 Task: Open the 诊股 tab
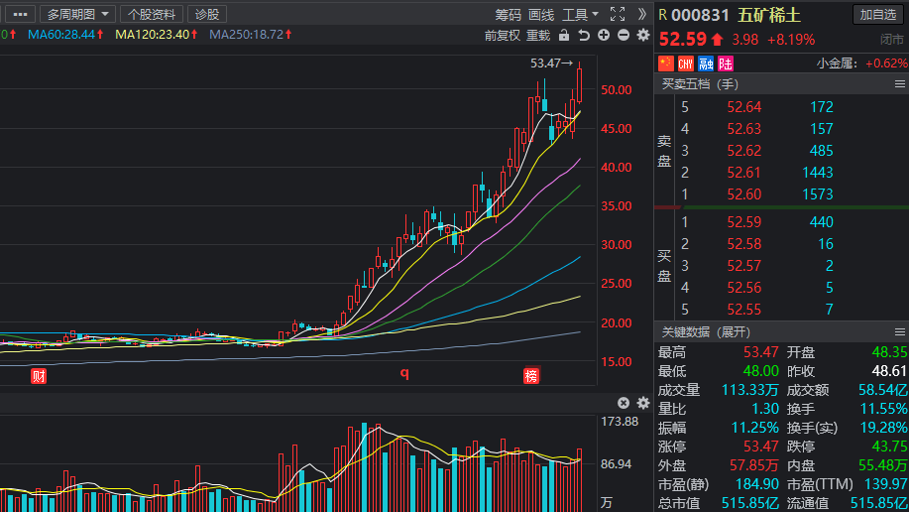click(206, 14)
